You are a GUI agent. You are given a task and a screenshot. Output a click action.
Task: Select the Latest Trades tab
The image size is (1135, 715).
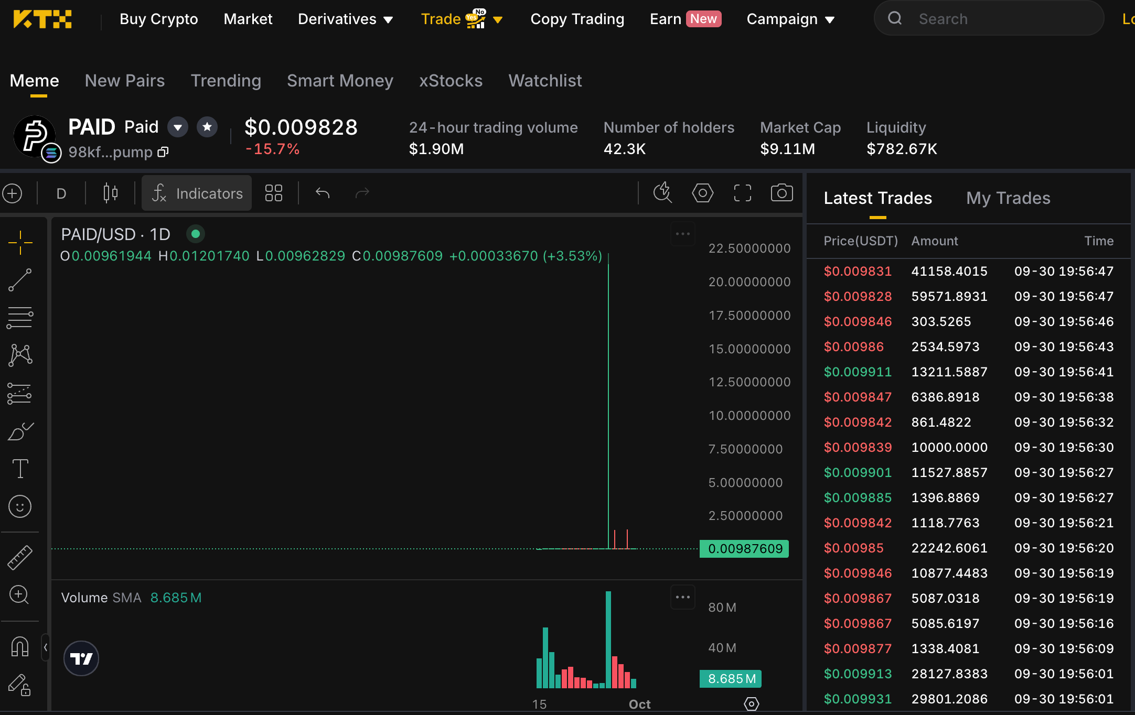pyautogui.click(x=878, y=198)
